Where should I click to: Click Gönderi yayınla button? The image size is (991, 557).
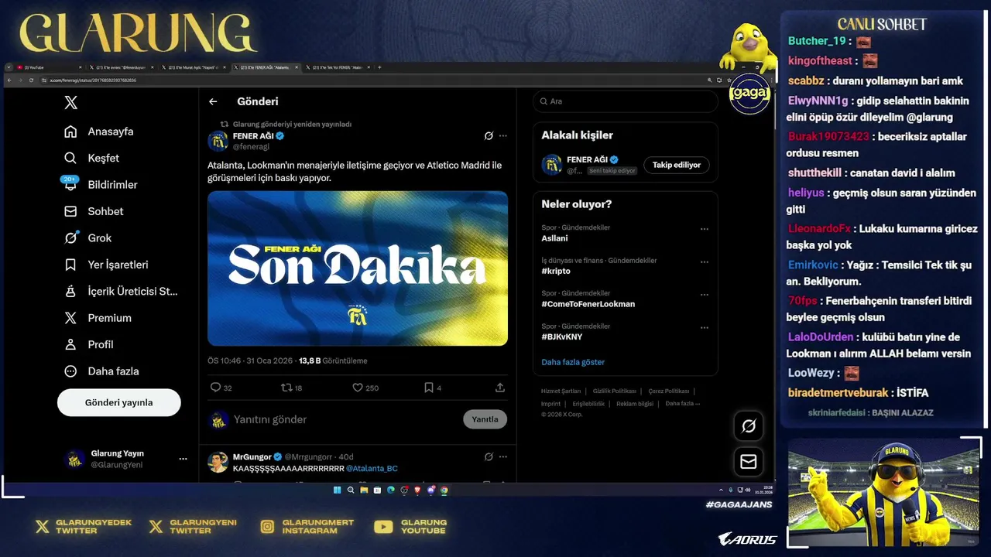point(119,402)
